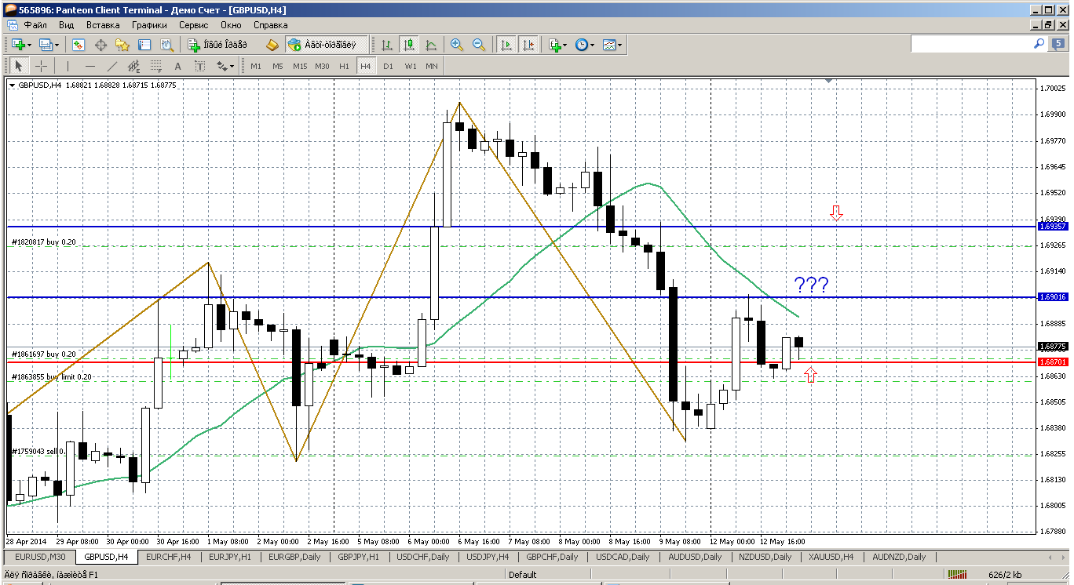Zoom in on the chart
The image size is (1074, 585).
(457, 45)
